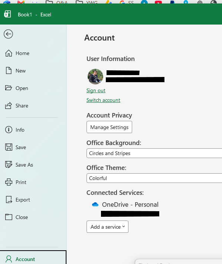The image size is (222, 264).
Task: Click the Open folder icon
Action: 9,88
